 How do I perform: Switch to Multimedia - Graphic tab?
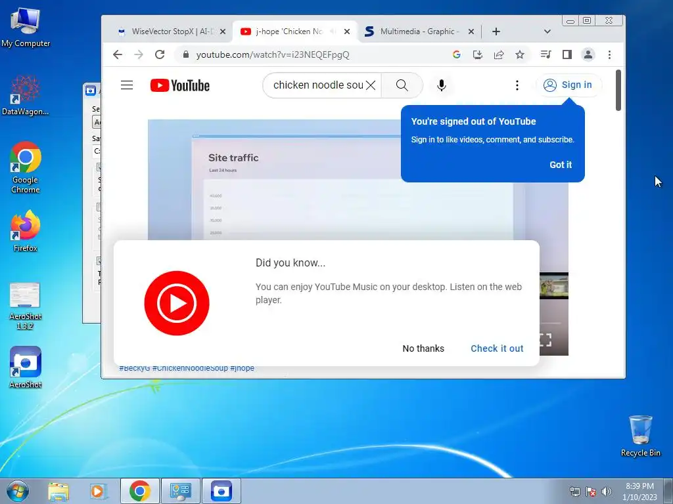419,31
